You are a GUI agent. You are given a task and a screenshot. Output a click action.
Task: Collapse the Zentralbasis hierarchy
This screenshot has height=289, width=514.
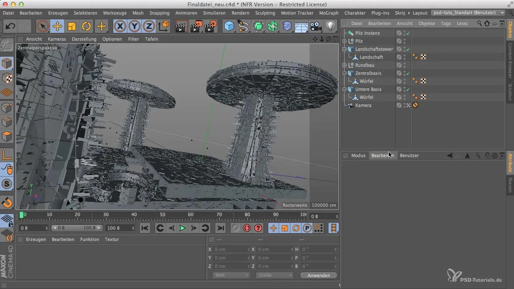[x=344, y=73]
